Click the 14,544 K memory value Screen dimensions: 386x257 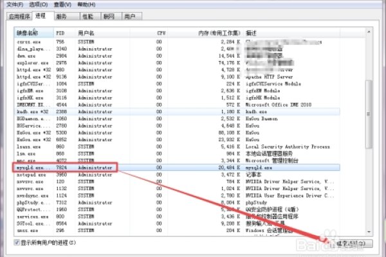pyautogui.click(x=229, y=56)
